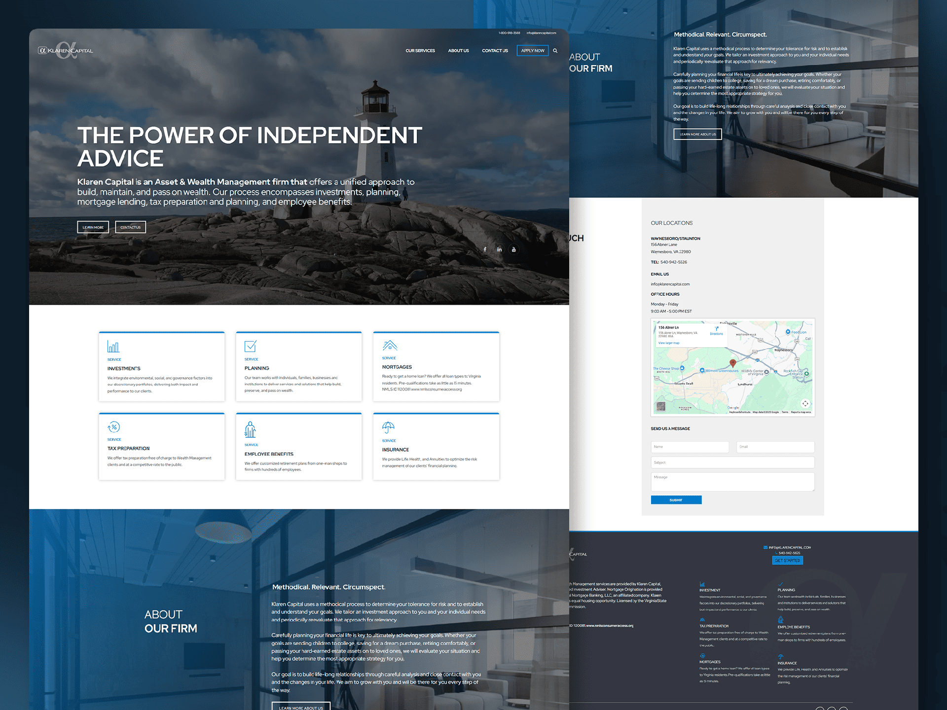
Task: Click the footer Insurance umbrella icon
Action: point(780,657)
